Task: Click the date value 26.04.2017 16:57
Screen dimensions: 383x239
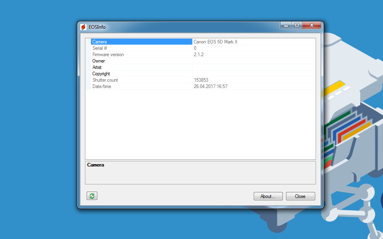Action: pyautogui.click(x=211, y=86)
